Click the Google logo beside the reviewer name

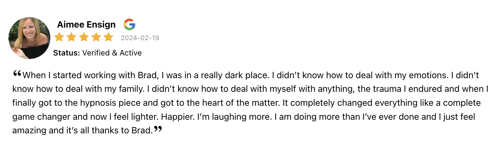coord(129,24)
